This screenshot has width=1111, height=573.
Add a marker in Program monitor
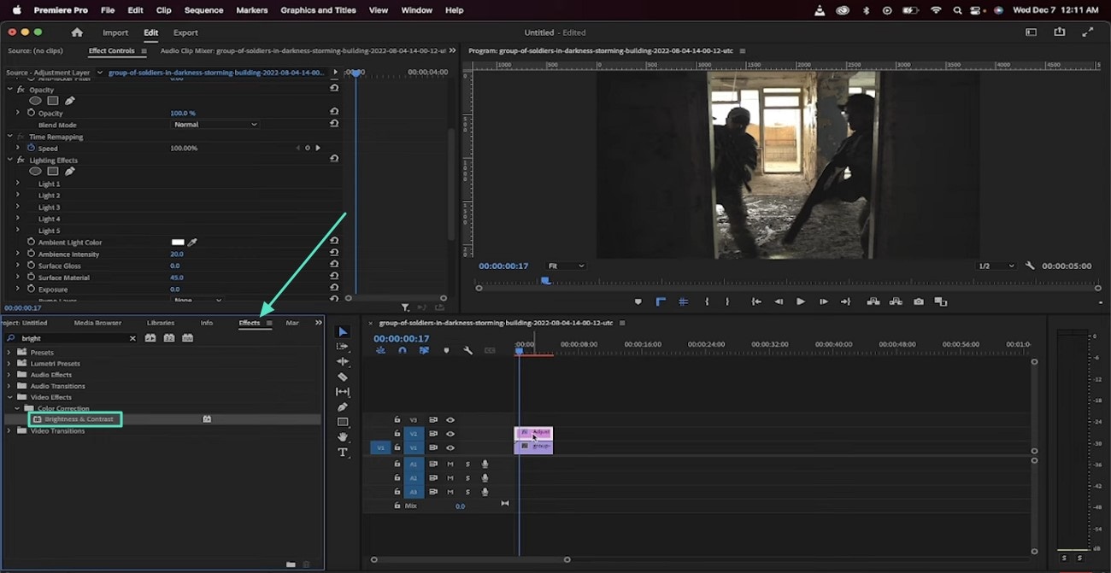tap(638, 301)
